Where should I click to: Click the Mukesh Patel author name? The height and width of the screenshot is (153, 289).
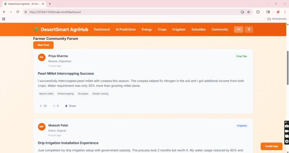58,125
